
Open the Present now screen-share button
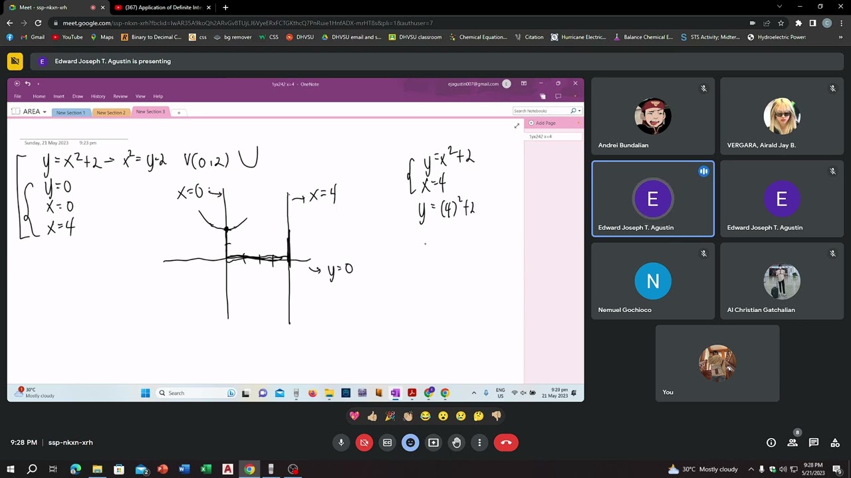(433, 443)
